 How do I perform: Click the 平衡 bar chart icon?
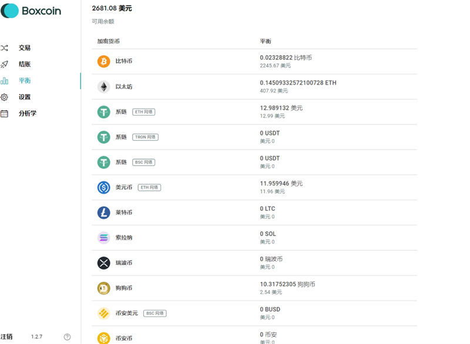pyautogui.click(x=4, y=80)
